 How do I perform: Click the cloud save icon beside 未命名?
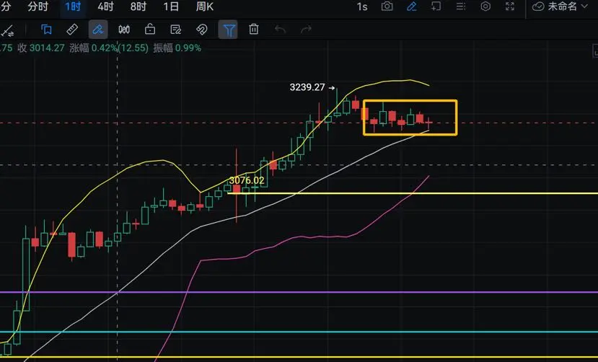pyautogui.click(x=538, y=6)
